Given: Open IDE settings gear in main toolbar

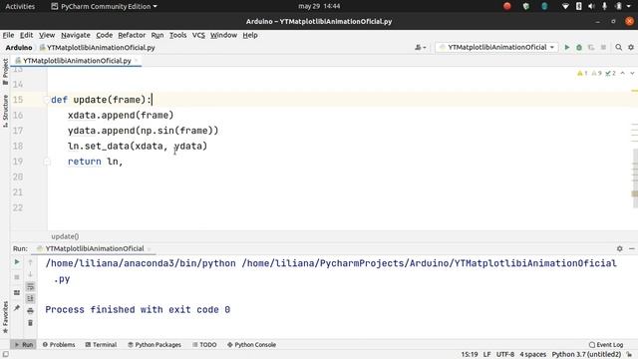Looking at the screenshot, I should coord(631,47).
